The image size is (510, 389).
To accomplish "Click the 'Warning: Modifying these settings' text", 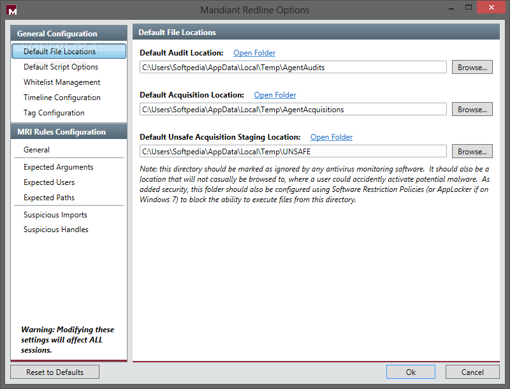I will [x=68, y=340].
